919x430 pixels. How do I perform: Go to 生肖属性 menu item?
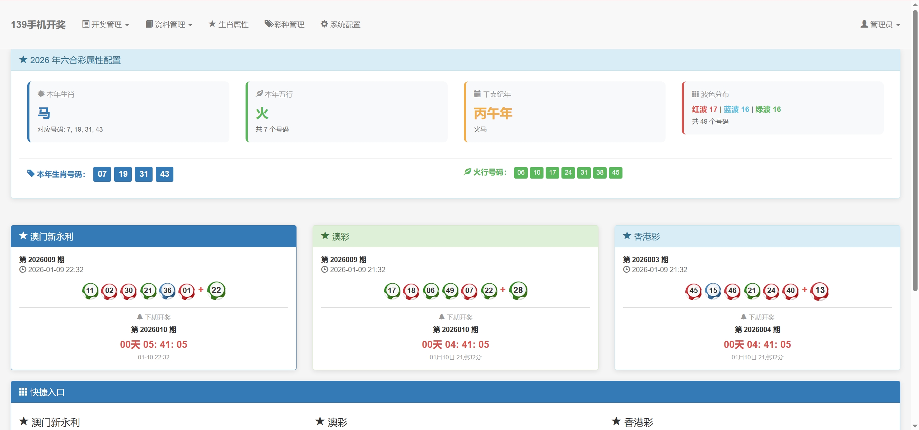click(233, 24)
